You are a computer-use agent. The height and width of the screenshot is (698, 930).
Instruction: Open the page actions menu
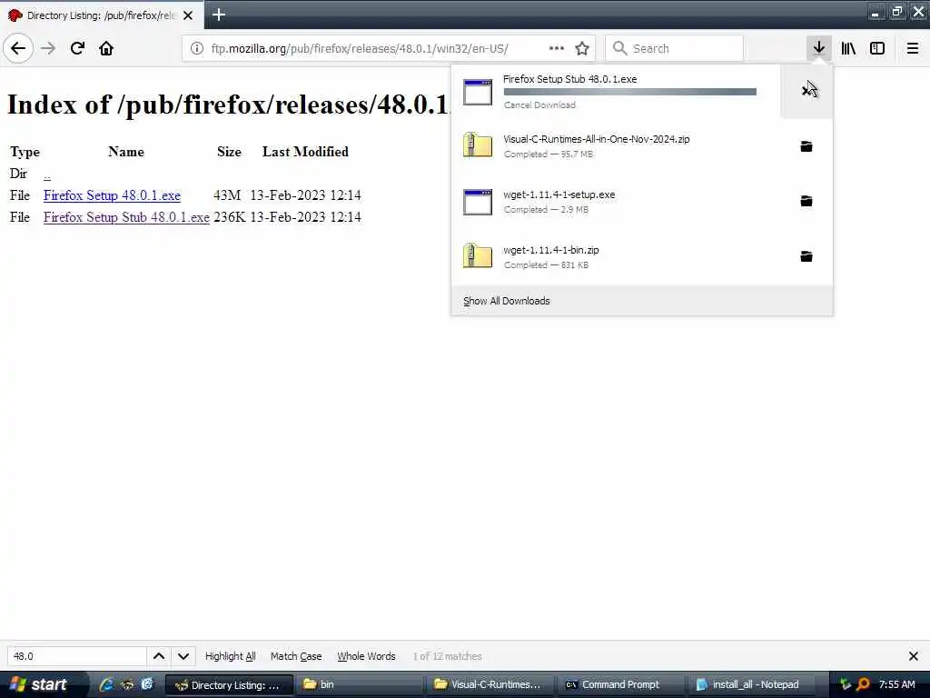click(557, 48)
